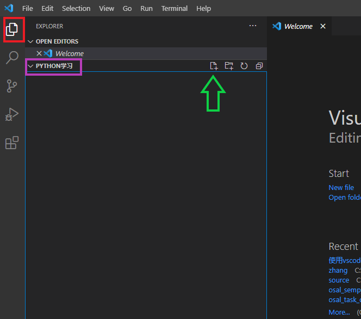Collapse the OPEN EDITORS section

[x=30, y=41]
